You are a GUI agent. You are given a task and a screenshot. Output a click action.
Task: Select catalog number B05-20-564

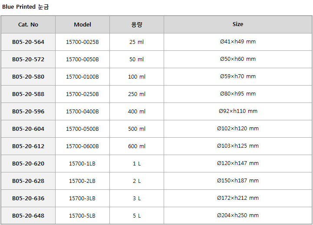coord(28,42)
